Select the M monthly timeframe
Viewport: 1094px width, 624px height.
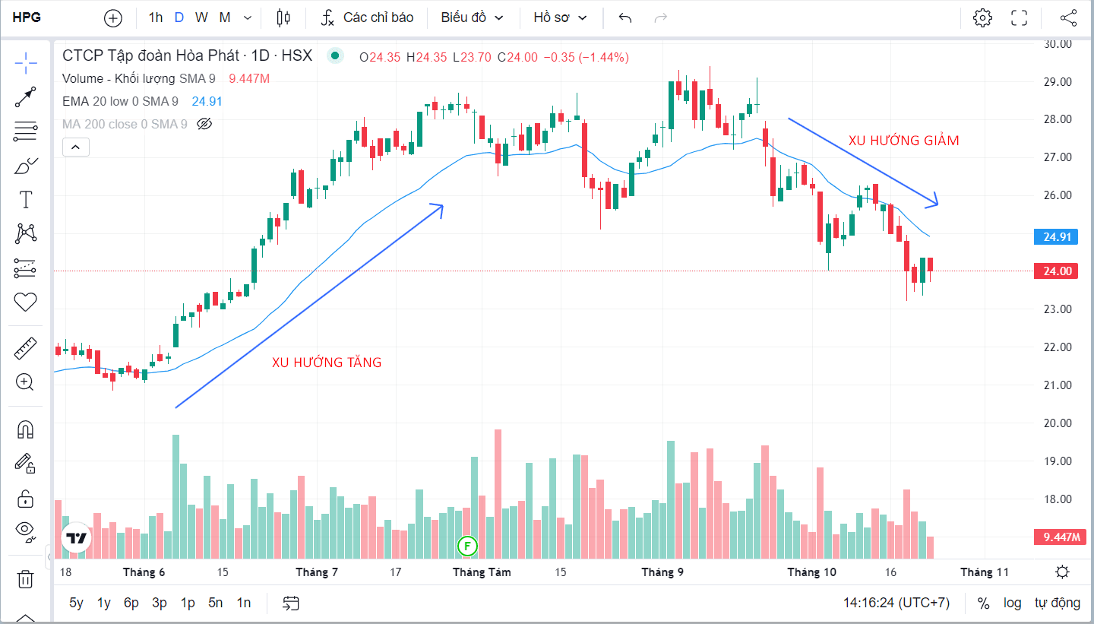225,17
